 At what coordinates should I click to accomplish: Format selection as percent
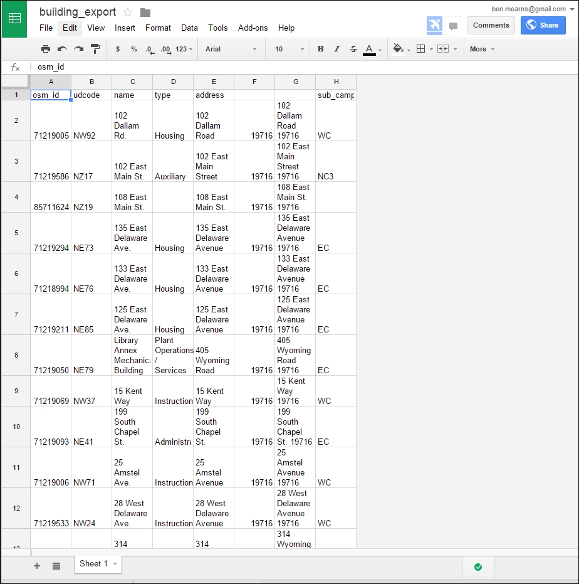click(x=134, y=49)
